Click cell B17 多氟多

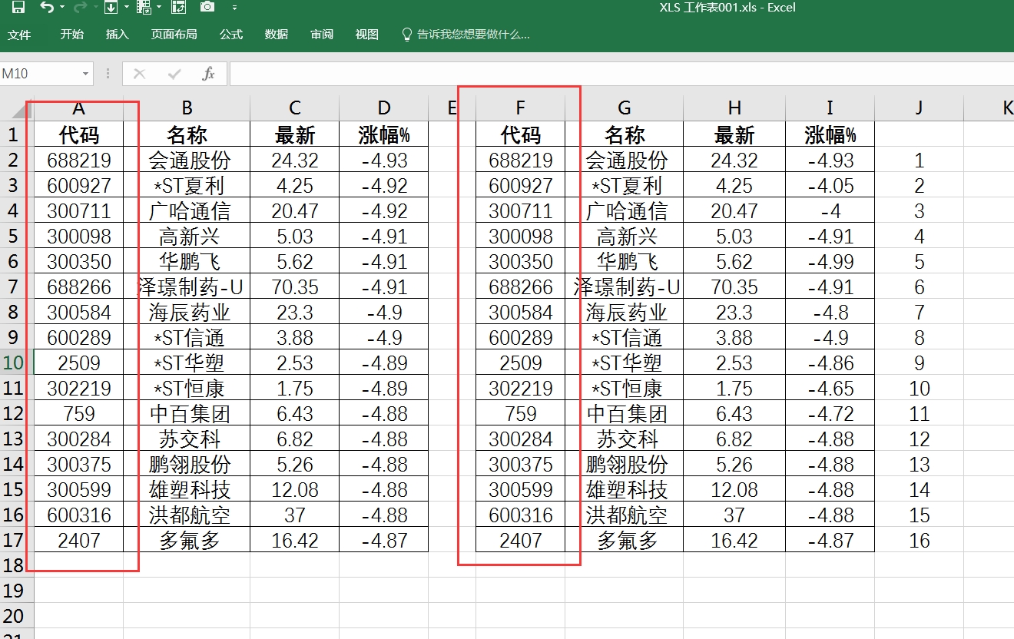point(187,540)
